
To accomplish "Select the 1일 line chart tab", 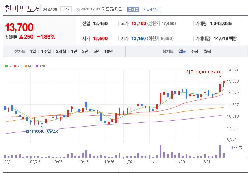I will pyautogui.click(x=33, y=51).
